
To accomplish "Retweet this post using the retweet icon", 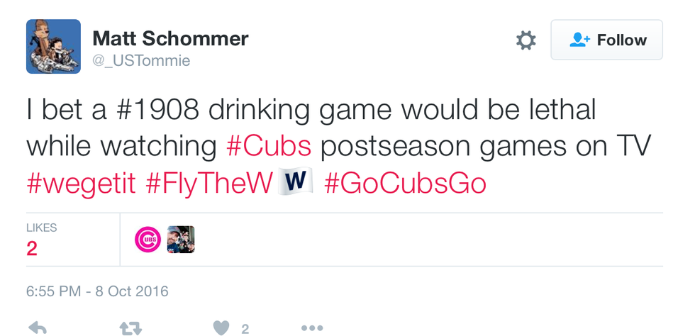I will (x=130, y=328).
